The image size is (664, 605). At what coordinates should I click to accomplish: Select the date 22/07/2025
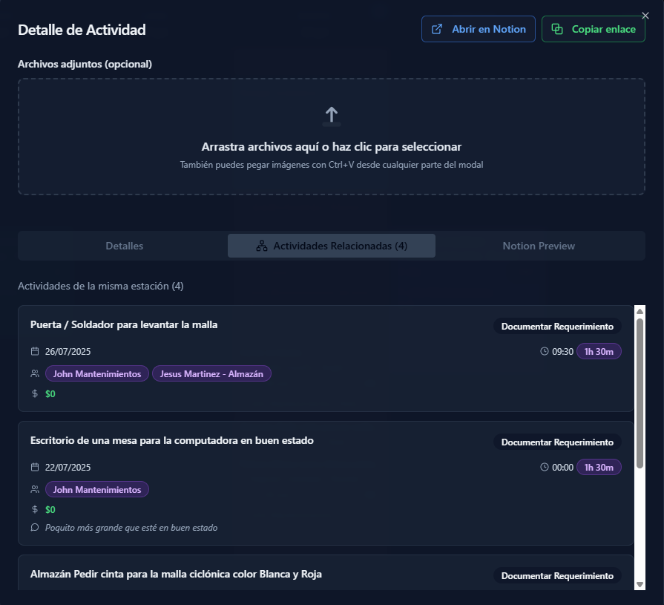(x=68, y=468)
